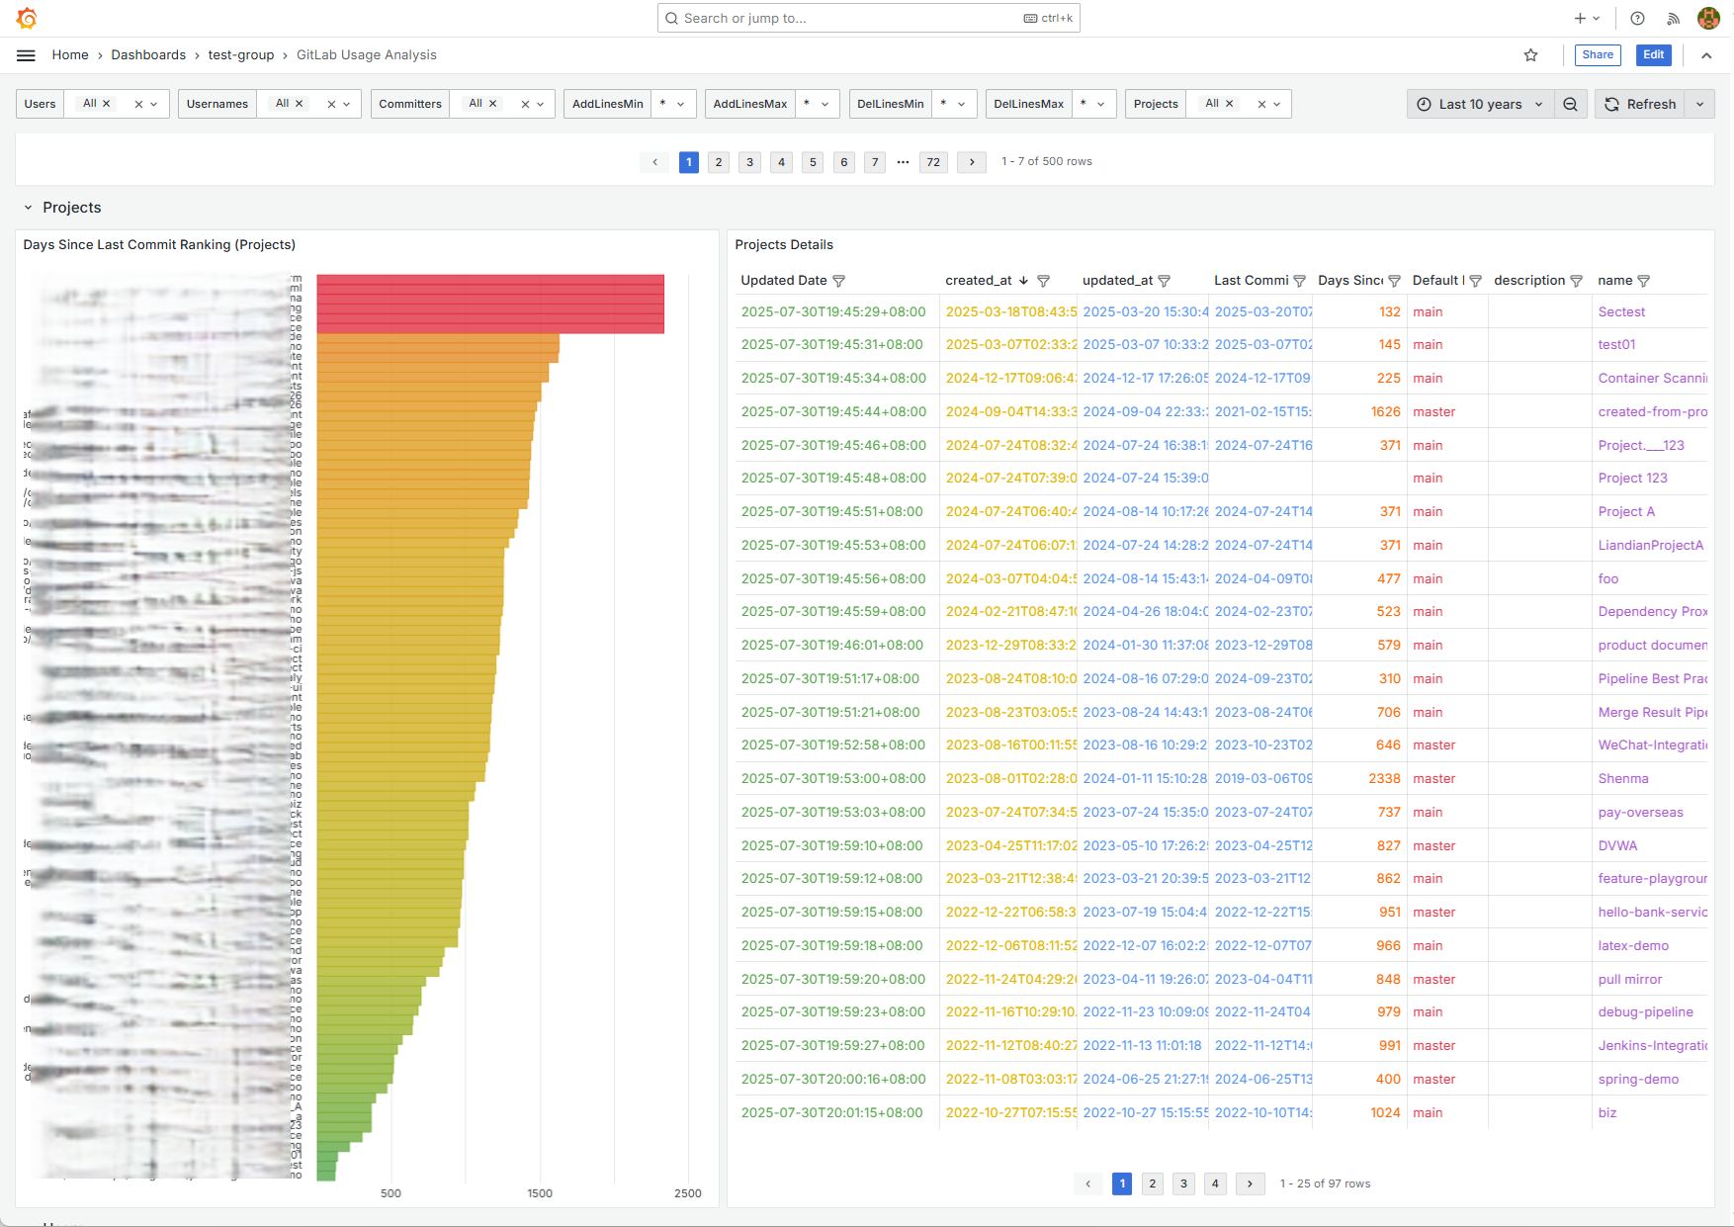
Task: Click the spring-demo project name
Action: click(x=1638, y=1080)
